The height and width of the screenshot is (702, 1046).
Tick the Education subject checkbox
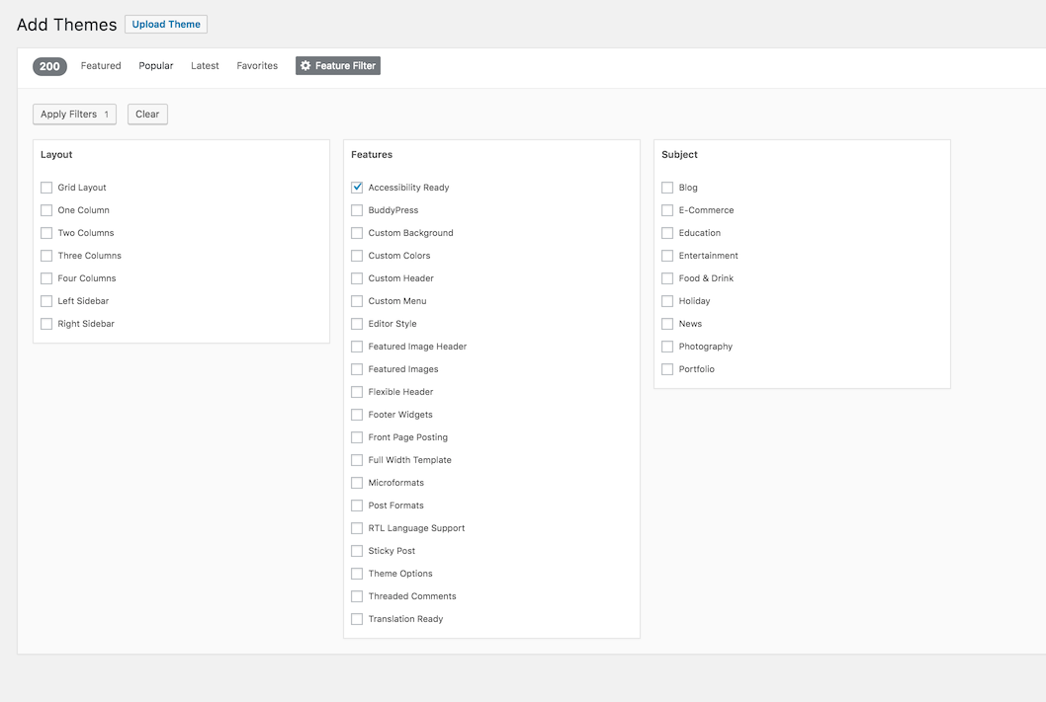667,232
